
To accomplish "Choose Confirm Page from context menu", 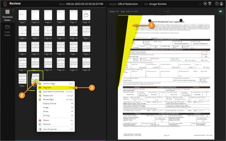I will click(x=56, y=84).
